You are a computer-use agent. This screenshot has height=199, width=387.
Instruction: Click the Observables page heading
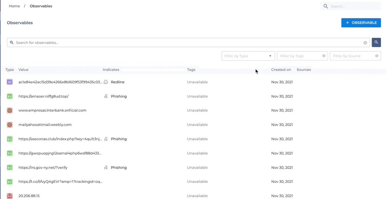click(x=20, y=23)
